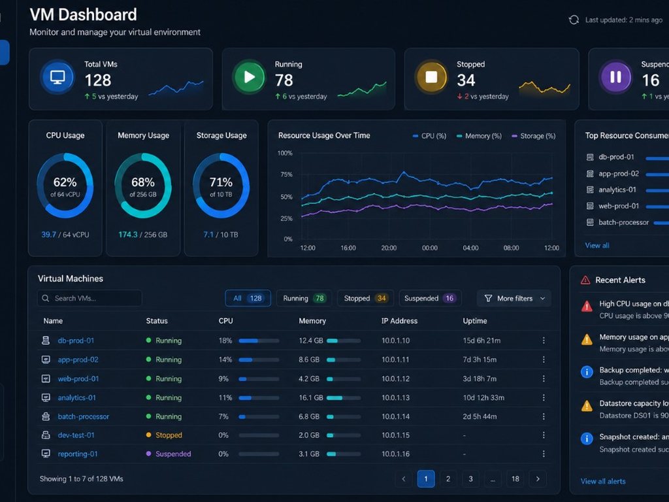Viewport: 669px width, 502px height.
Task: Click the search magnifier icon in VM search
Action: (x=46, y=298)
